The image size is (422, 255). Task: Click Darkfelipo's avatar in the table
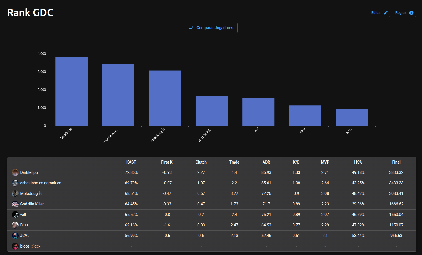pyautogui.click(x=15, y=172)
